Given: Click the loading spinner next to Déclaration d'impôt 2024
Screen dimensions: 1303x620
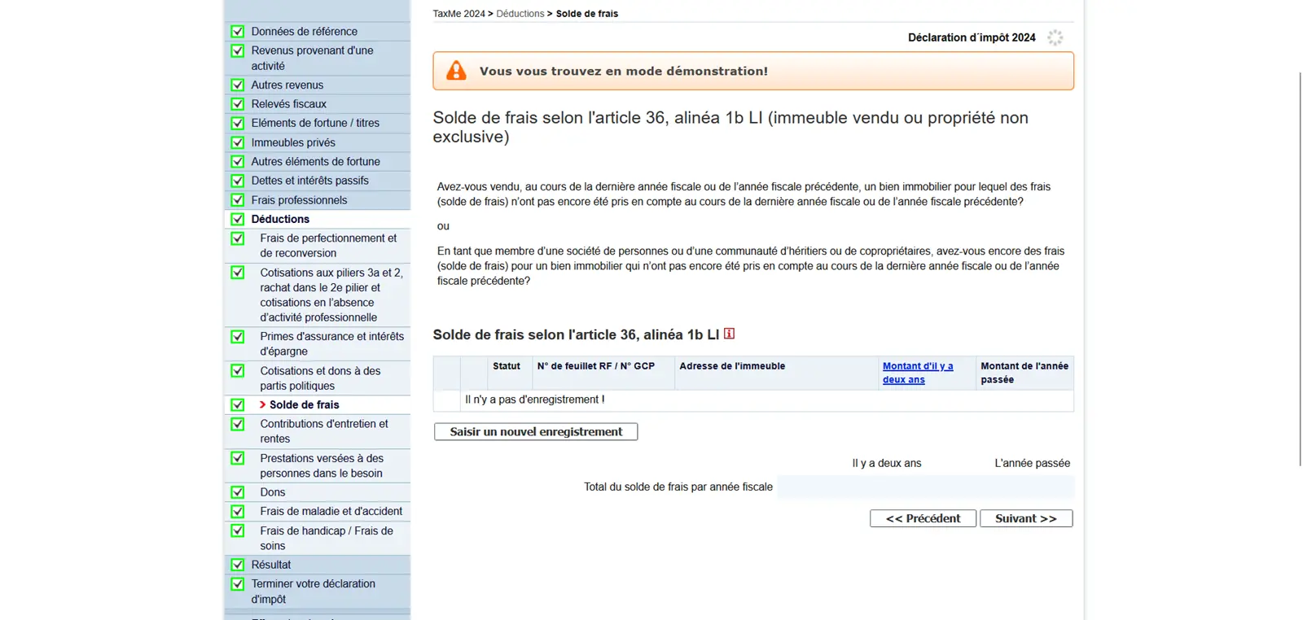Looking at the screenshot, I should click(x=1055, y=37).
